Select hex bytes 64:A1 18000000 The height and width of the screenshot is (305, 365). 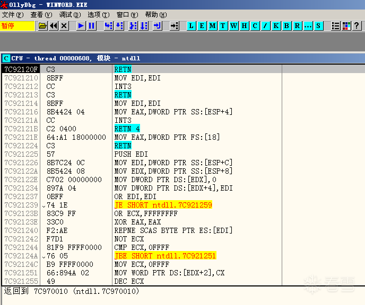pyautogui.click(x=76, y=137)
